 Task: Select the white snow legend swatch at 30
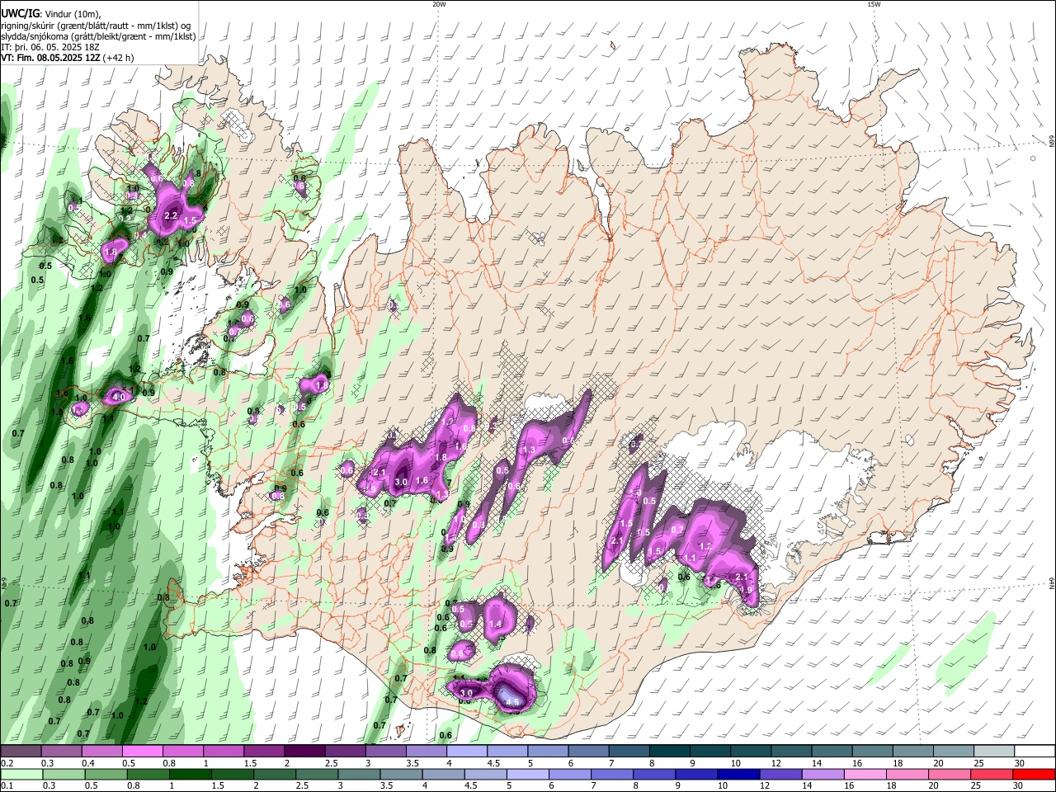[x=1035, y=752]
